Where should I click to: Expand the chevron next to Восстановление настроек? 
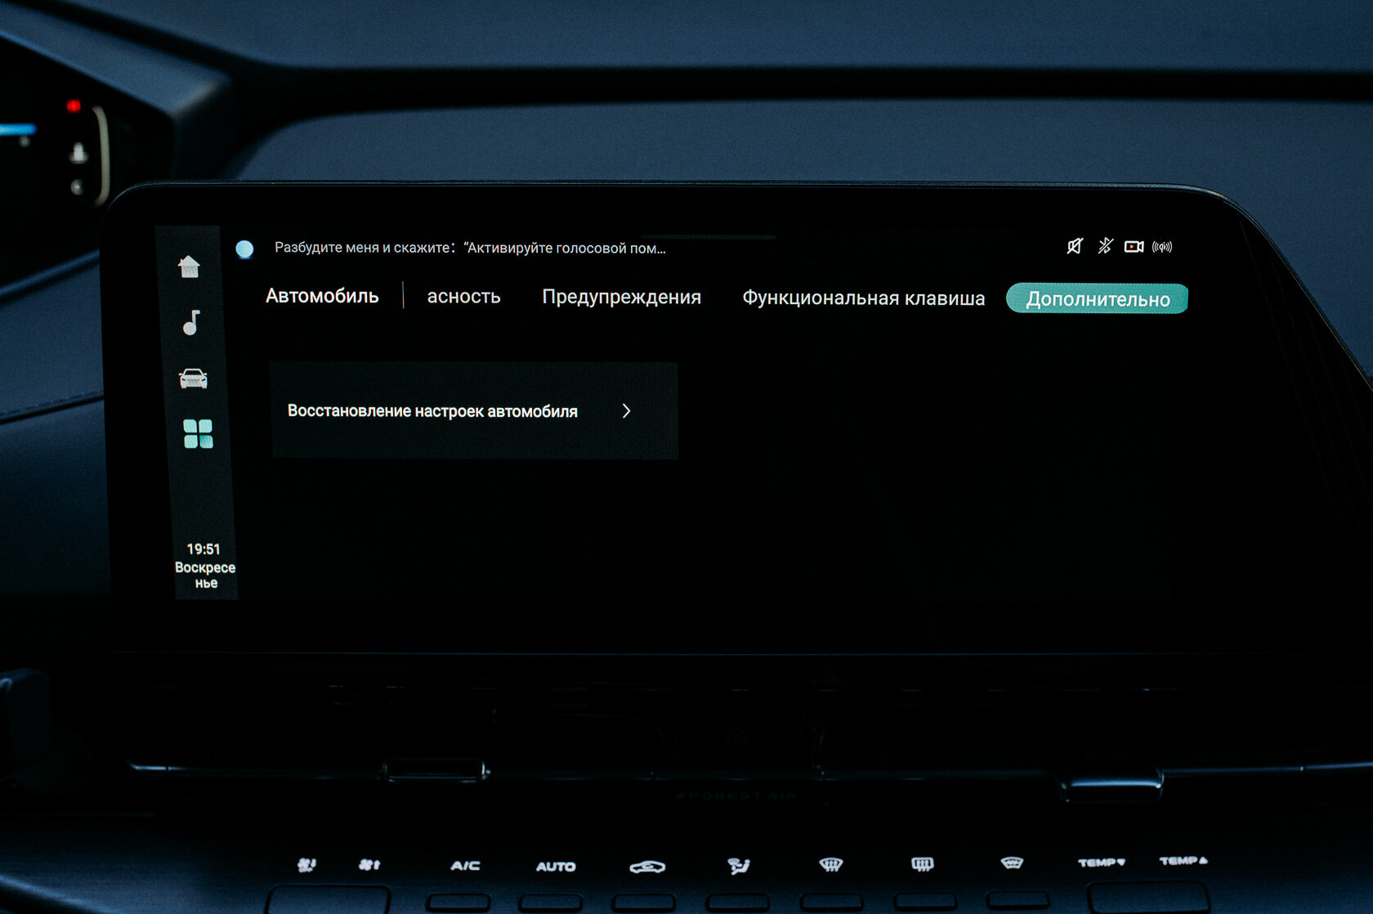coord(626,410)
